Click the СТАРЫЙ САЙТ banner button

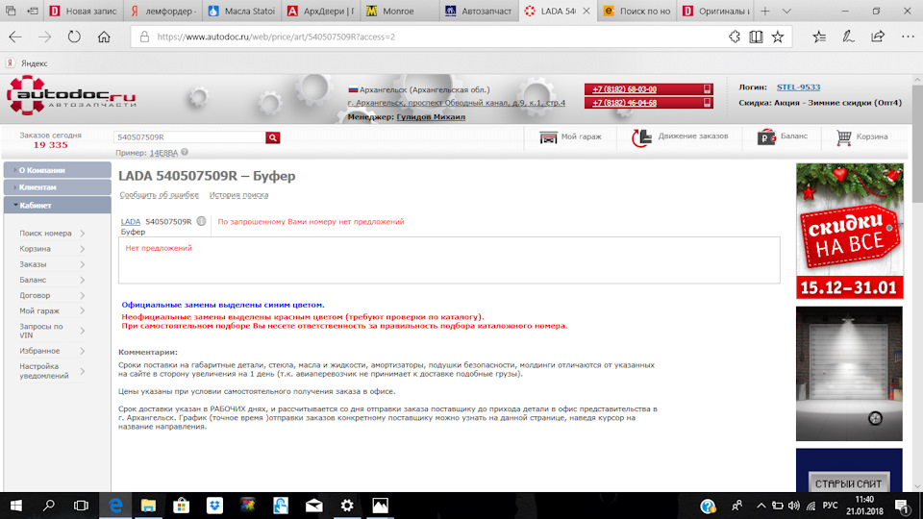coord(848,483)
